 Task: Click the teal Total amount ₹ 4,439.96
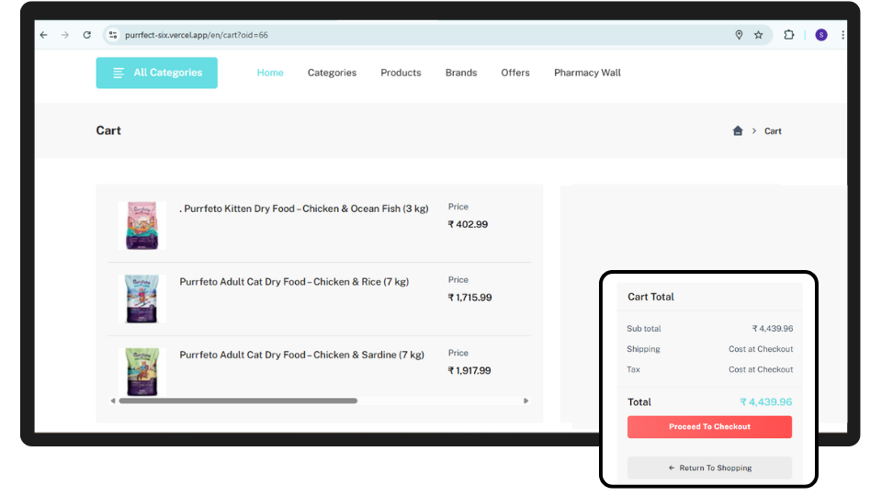pyautogui.click(x=765, y=402)
